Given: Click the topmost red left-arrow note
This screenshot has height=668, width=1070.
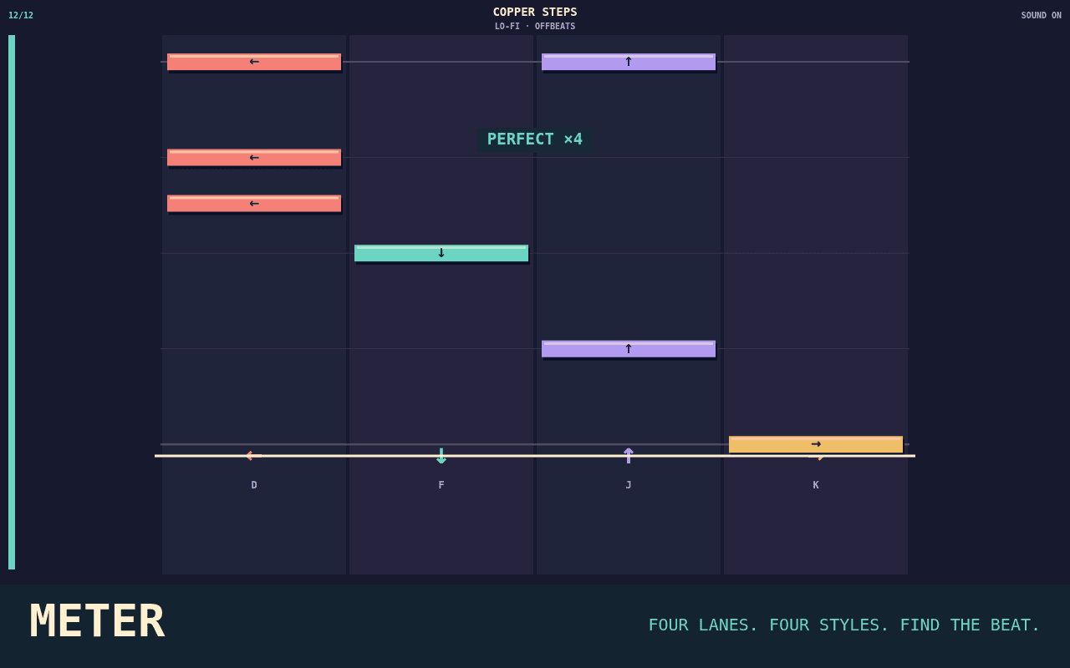Looking at the screenshot, I should click(x=254, y=62).
